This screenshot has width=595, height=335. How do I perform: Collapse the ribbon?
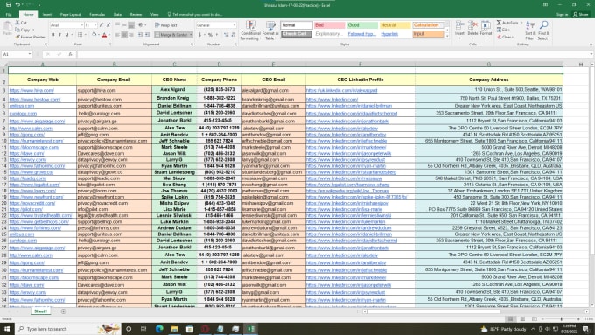591,45
